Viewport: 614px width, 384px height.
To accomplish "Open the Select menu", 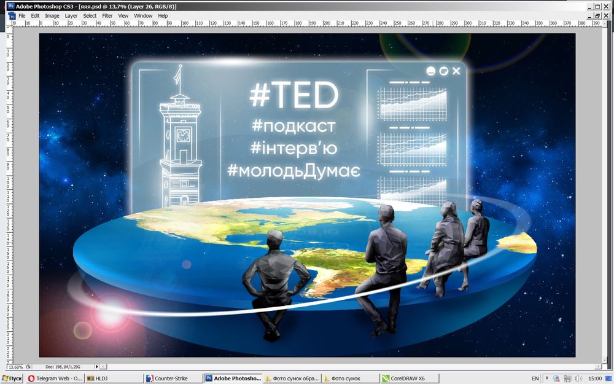I will tap(90, 16).
